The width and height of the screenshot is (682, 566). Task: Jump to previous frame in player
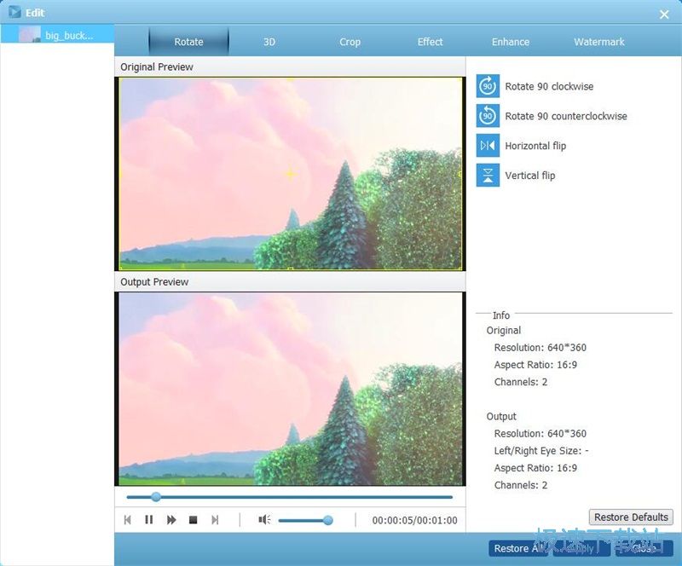coord(127,520)
